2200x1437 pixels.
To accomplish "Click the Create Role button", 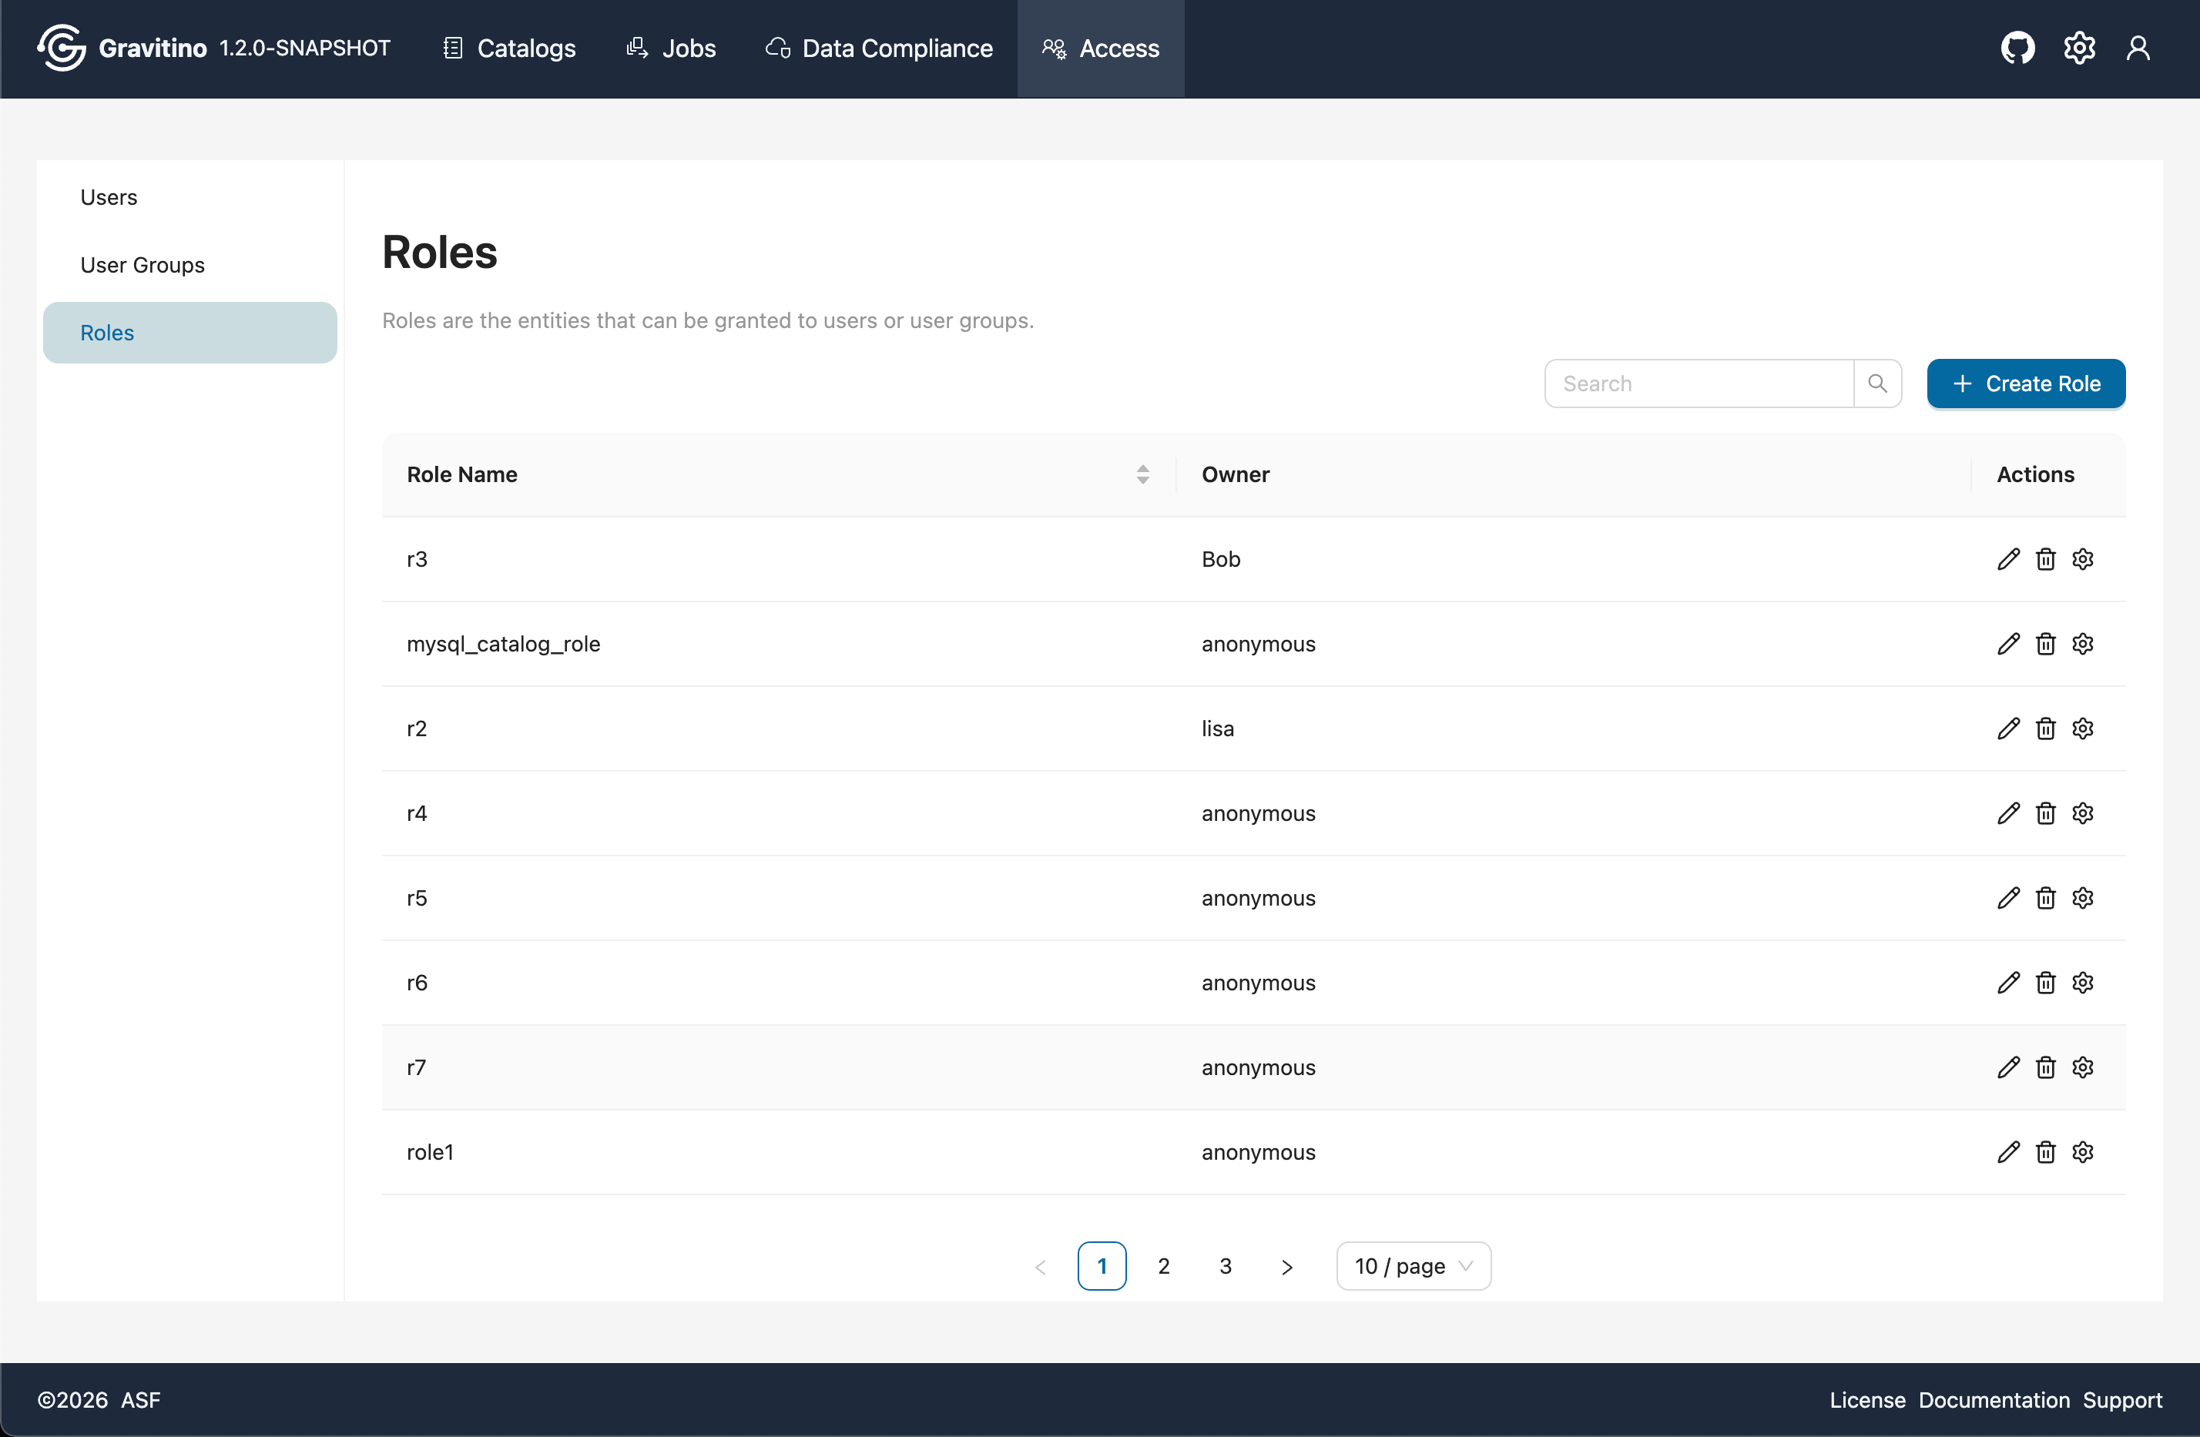I will coord(2025,383).
